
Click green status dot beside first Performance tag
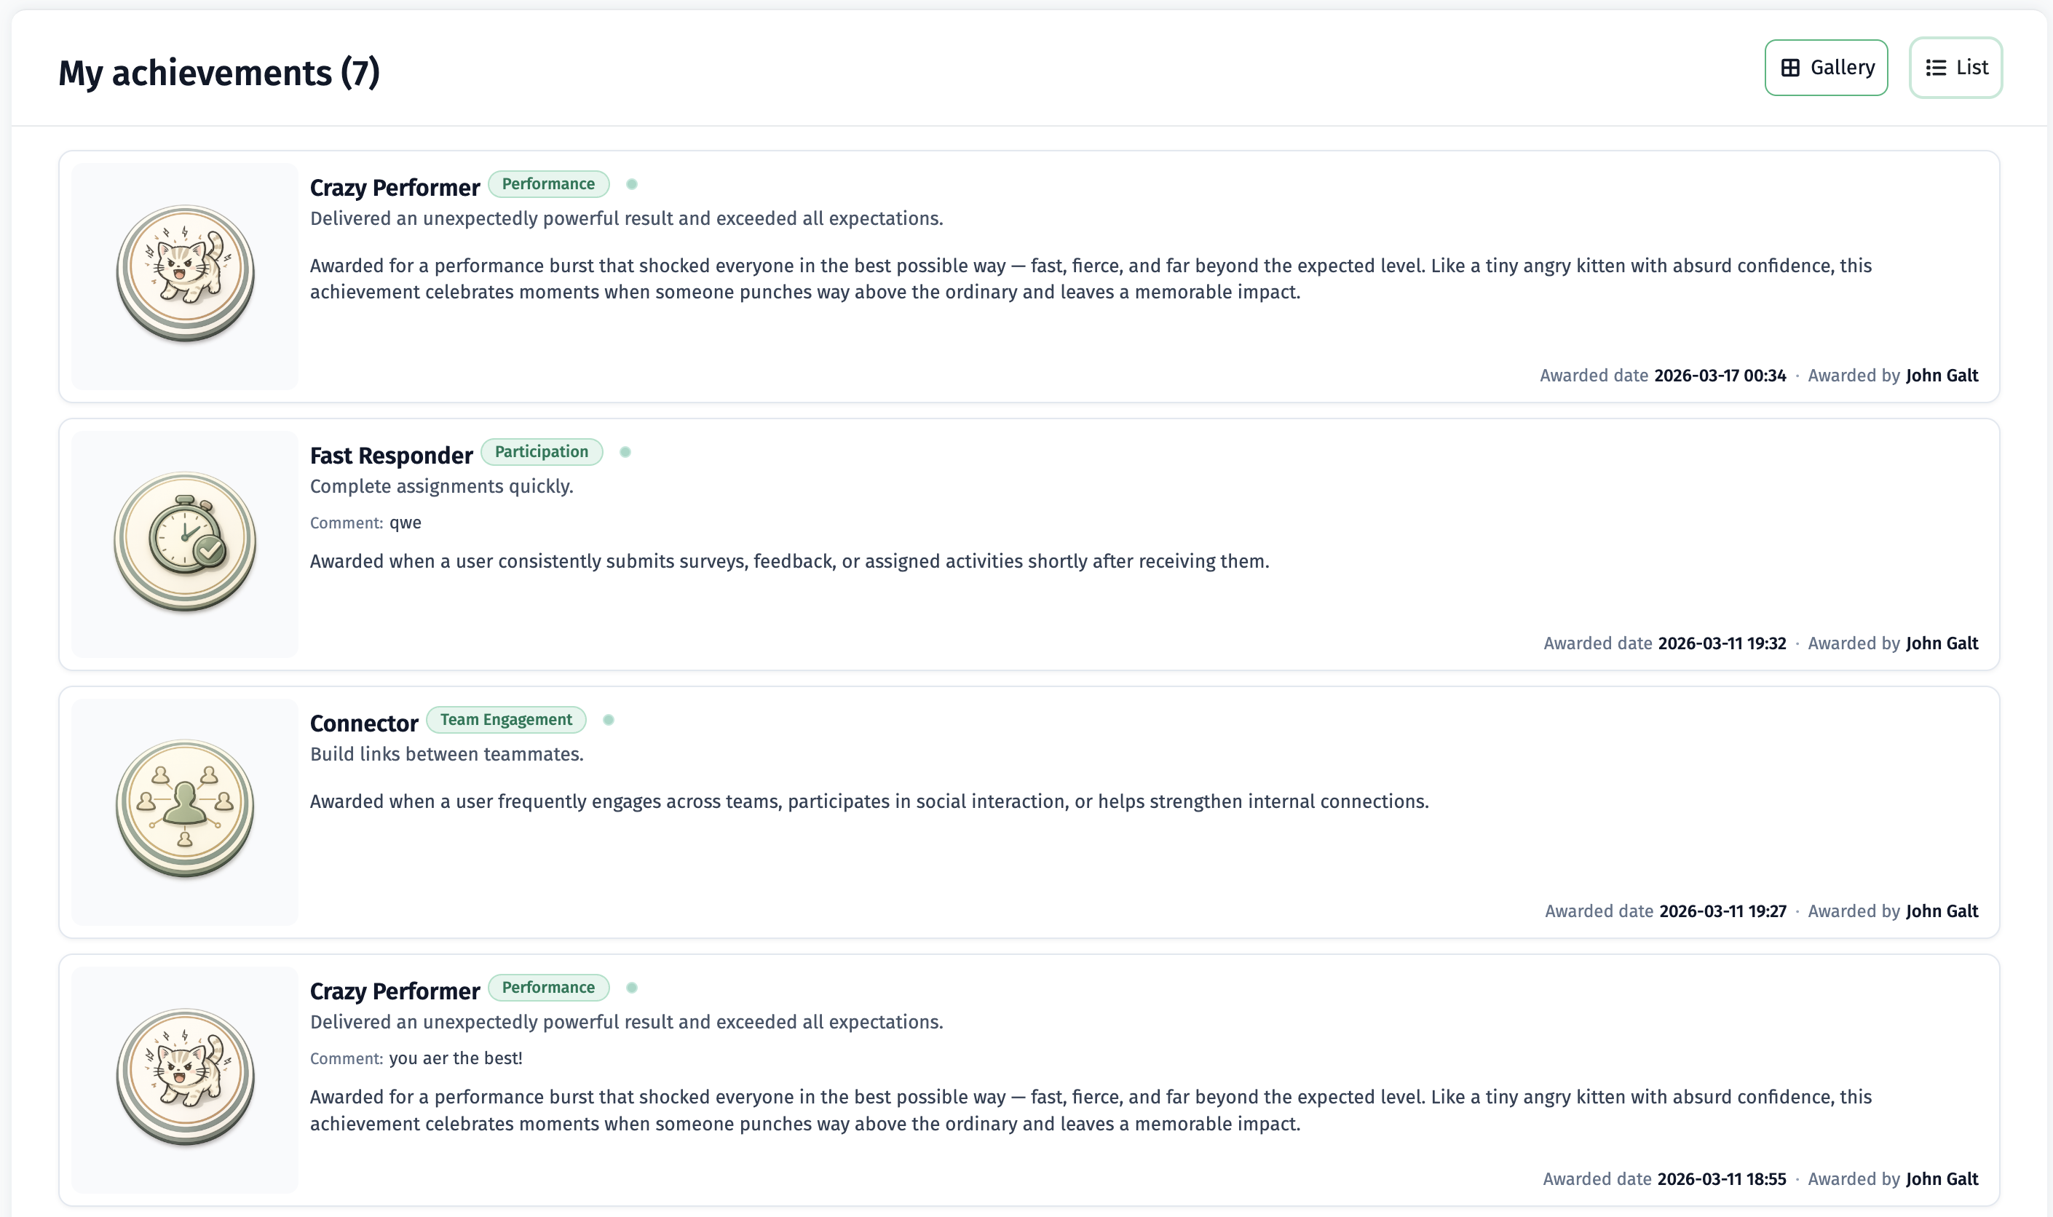coord(632,183)
